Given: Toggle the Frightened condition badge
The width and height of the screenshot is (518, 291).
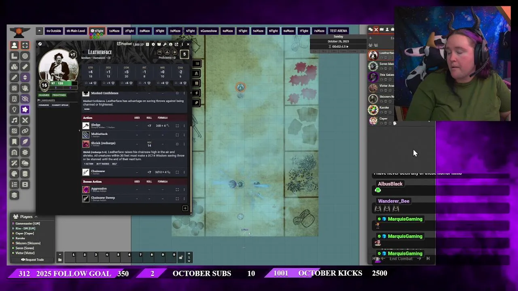Looking at the screenshot, I should pos(59,95).
